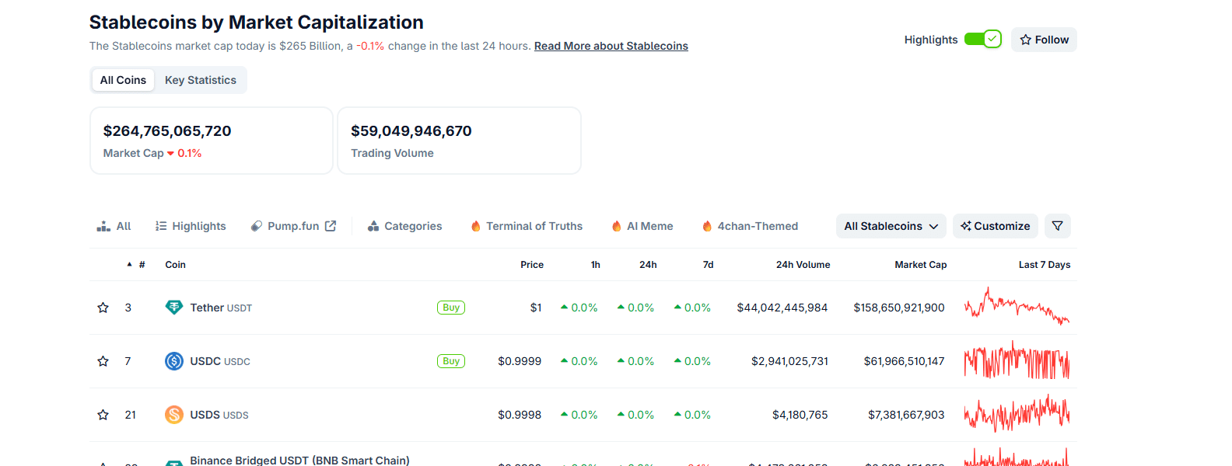Image resolution: width=1232 pixels, height=466 pixels.
Task: Open the Tether USDT coin page
Action: click(x=221, y=308)
